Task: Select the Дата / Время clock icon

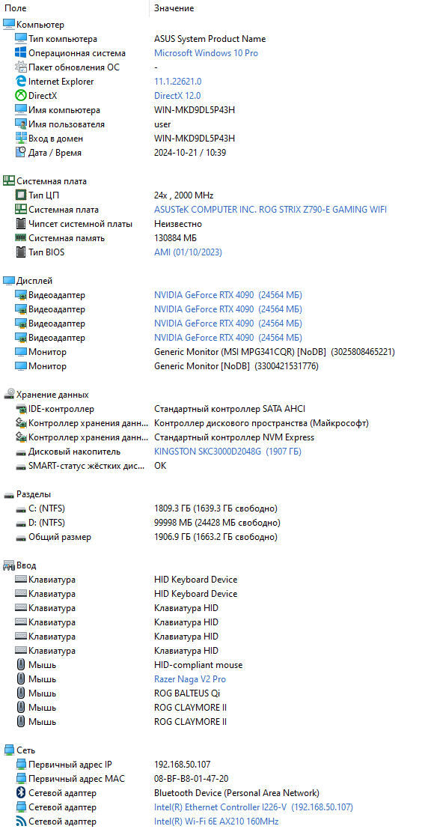Action: [21, 152]
